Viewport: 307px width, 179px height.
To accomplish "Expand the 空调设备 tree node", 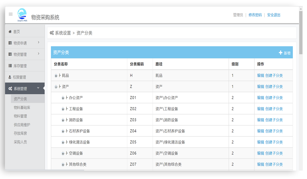I will (63, 153).
